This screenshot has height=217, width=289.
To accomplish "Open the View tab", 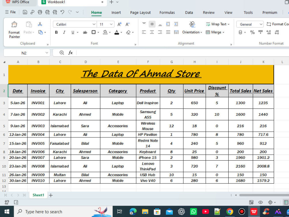I will pos(228,12).
